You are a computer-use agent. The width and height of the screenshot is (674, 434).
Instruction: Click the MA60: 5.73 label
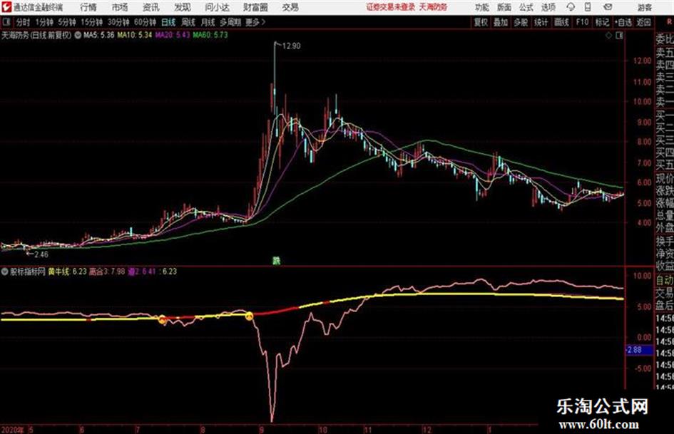210,35
